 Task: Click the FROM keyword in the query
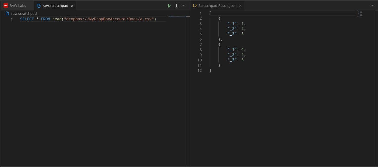click(x=45, y=19)
